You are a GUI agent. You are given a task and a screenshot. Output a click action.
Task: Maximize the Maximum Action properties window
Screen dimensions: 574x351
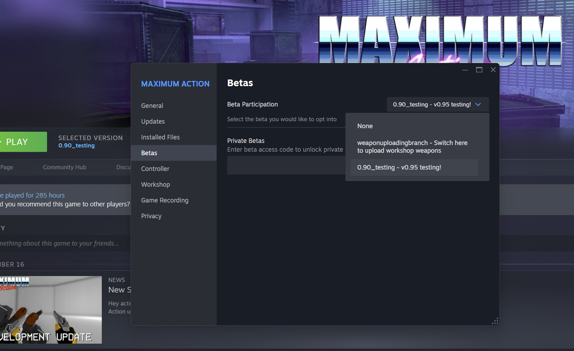point(479,70)
